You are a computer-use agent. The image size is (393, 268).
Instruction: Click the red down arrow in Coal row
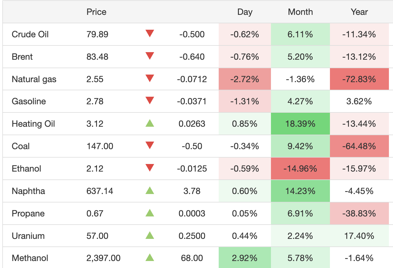pyautogui.click(x=150, y=145)
